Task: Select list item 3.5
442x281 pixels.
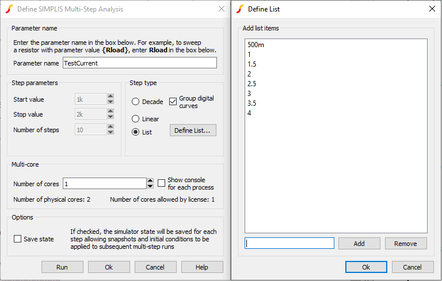Action: (x=252, y=103)
